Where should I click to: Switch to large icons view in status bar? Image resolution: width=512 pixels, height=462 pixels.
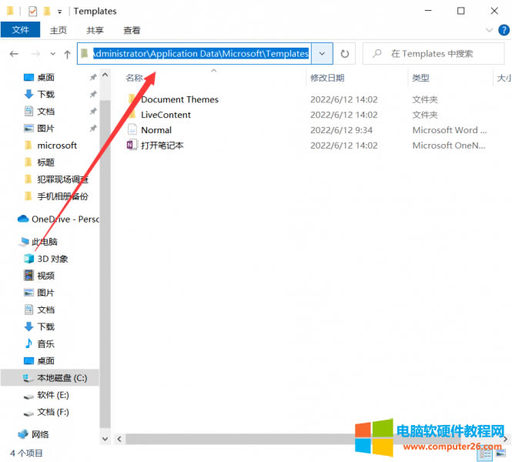point(502,454)
